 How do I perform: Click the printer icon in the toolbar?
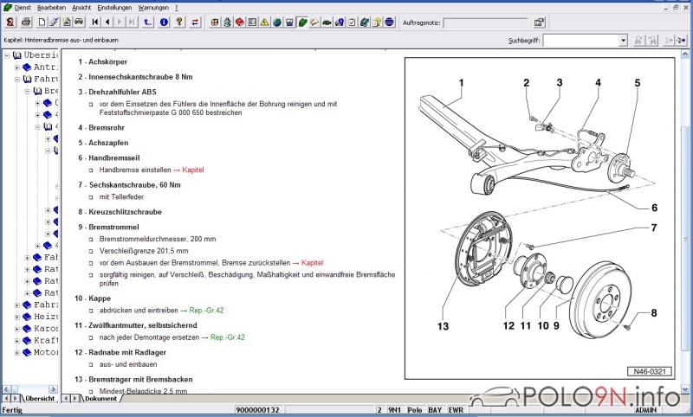point(26,22)
